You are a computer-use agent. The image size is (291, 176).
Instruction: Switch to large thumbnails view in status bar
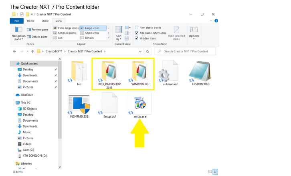point(215,172)
